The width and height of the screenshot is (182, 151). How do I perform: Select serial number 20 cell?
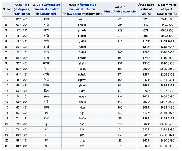(7, 124)
